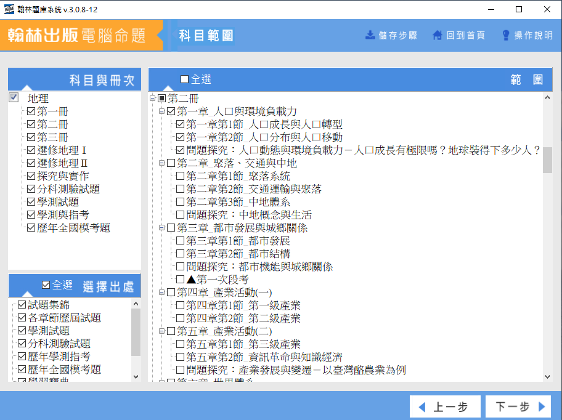This screenshot has width=562, height=420.
Task: Click the 科目範圍 step tab
Action: coord(206,36)
